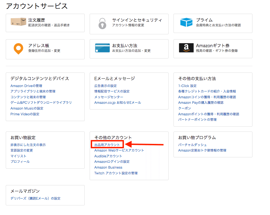Open the プライム card title

coord(204,20)
